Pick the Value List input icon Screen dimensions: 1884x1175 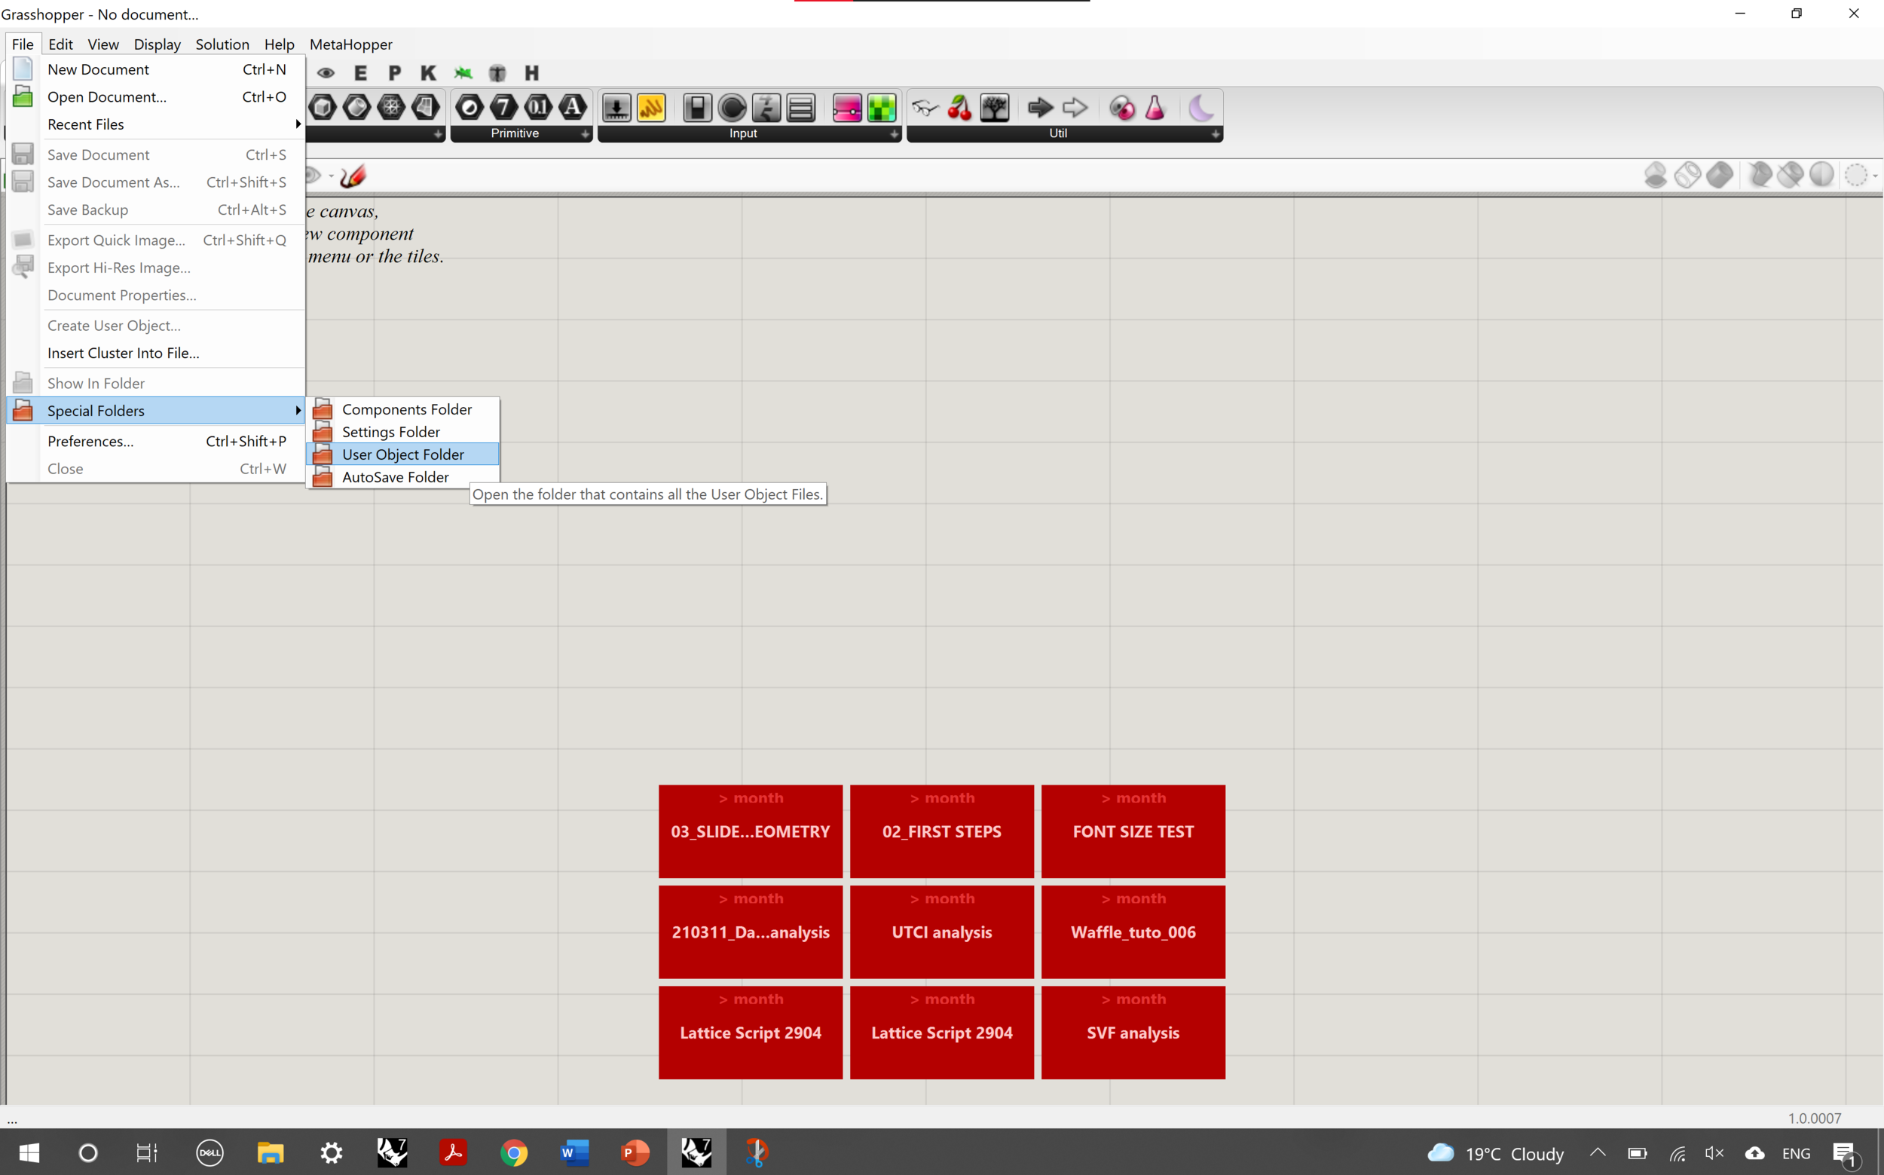click(801, 107)
